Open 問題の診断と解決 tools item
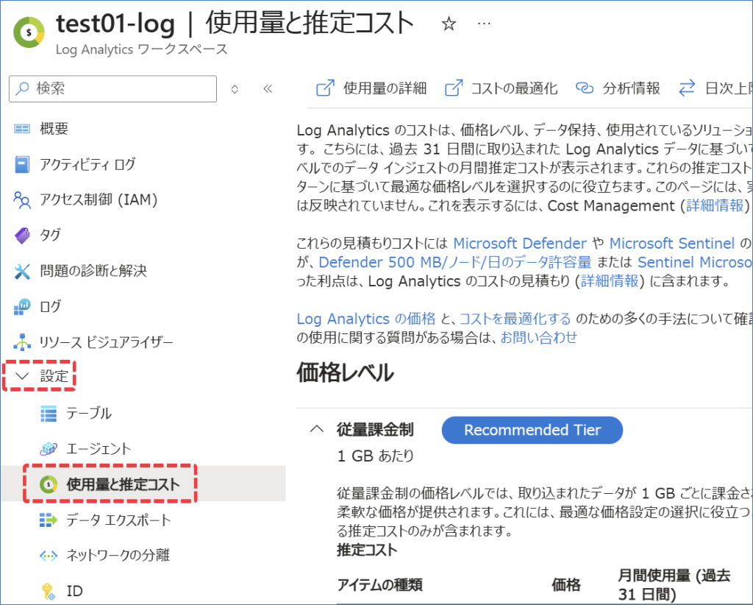Viewport: 753px width, 605px height. (x=93, y=271)
